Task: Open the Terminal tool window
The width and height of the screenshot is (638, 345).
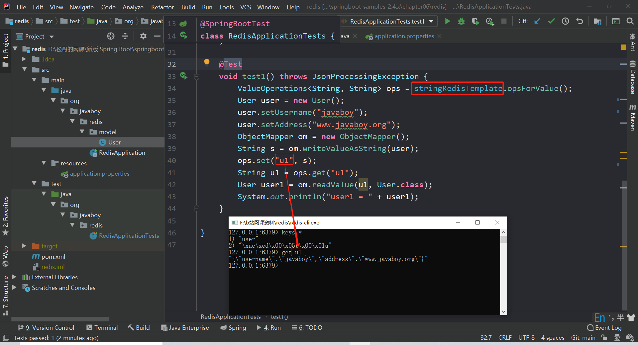Action: coord(102,327)
